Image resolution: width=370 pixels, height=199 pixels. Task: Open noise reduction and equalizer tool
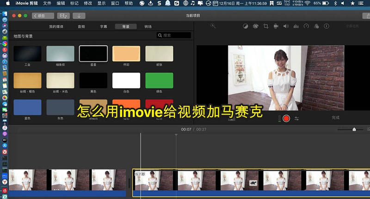click(x=296, y=26)
